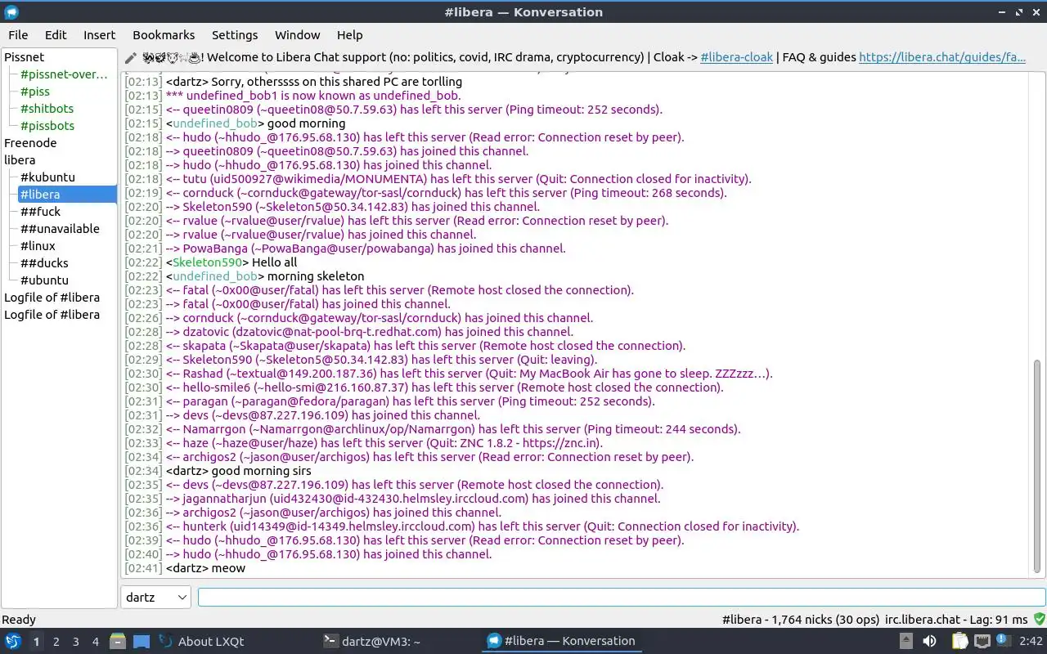Open the #linux channel tab

point(38,246)
